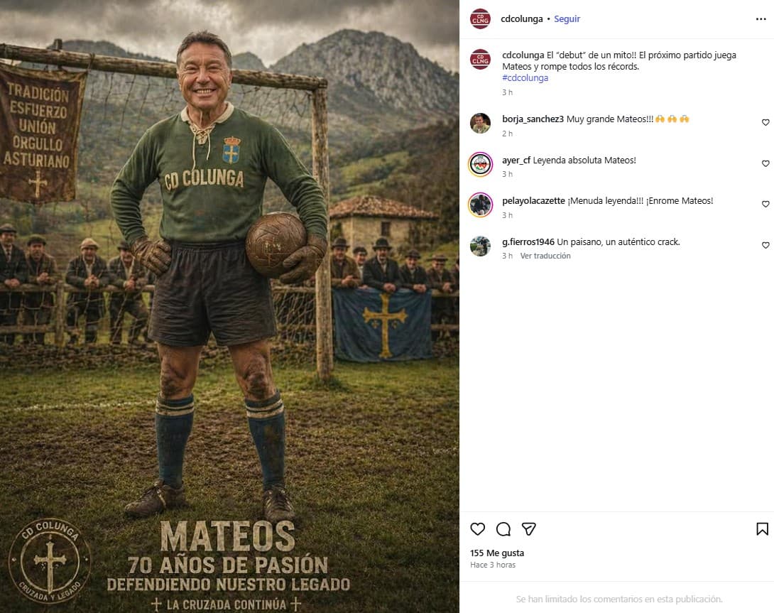Click the Seguir follow button
Screen dimensions: 774x613
pyautogui.click(x=567, y=19)
